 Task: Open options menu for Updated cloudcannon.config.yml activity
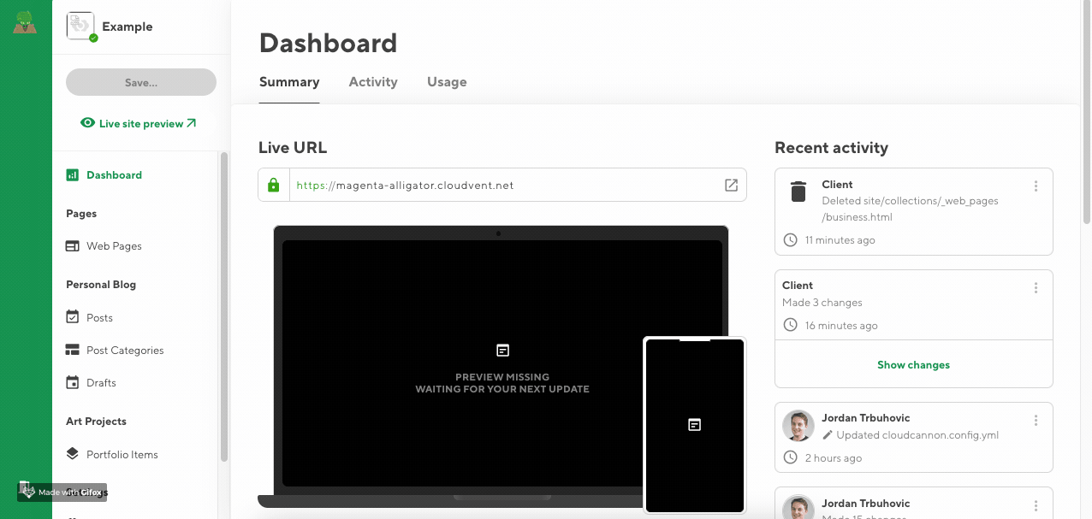coord(1036,421)
